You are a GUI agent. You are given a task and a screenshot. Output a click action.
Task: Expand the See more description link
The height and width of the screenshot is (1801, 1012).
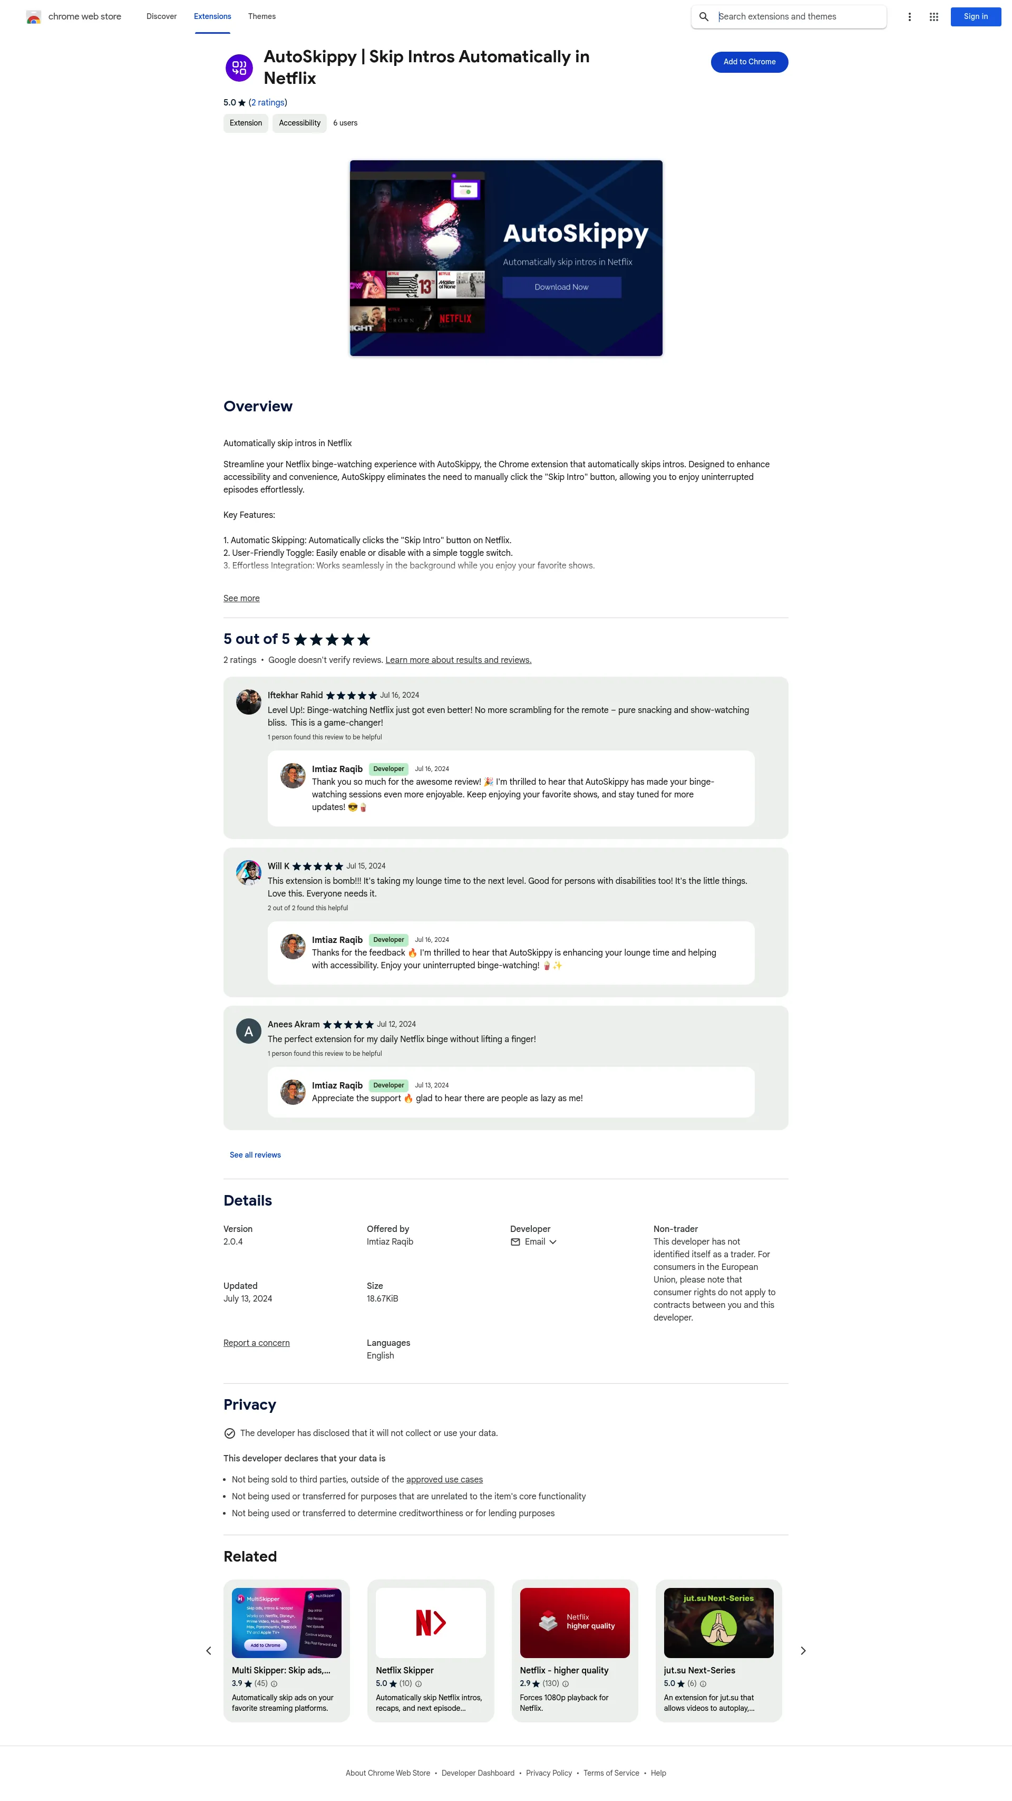[x=241, y=599]
